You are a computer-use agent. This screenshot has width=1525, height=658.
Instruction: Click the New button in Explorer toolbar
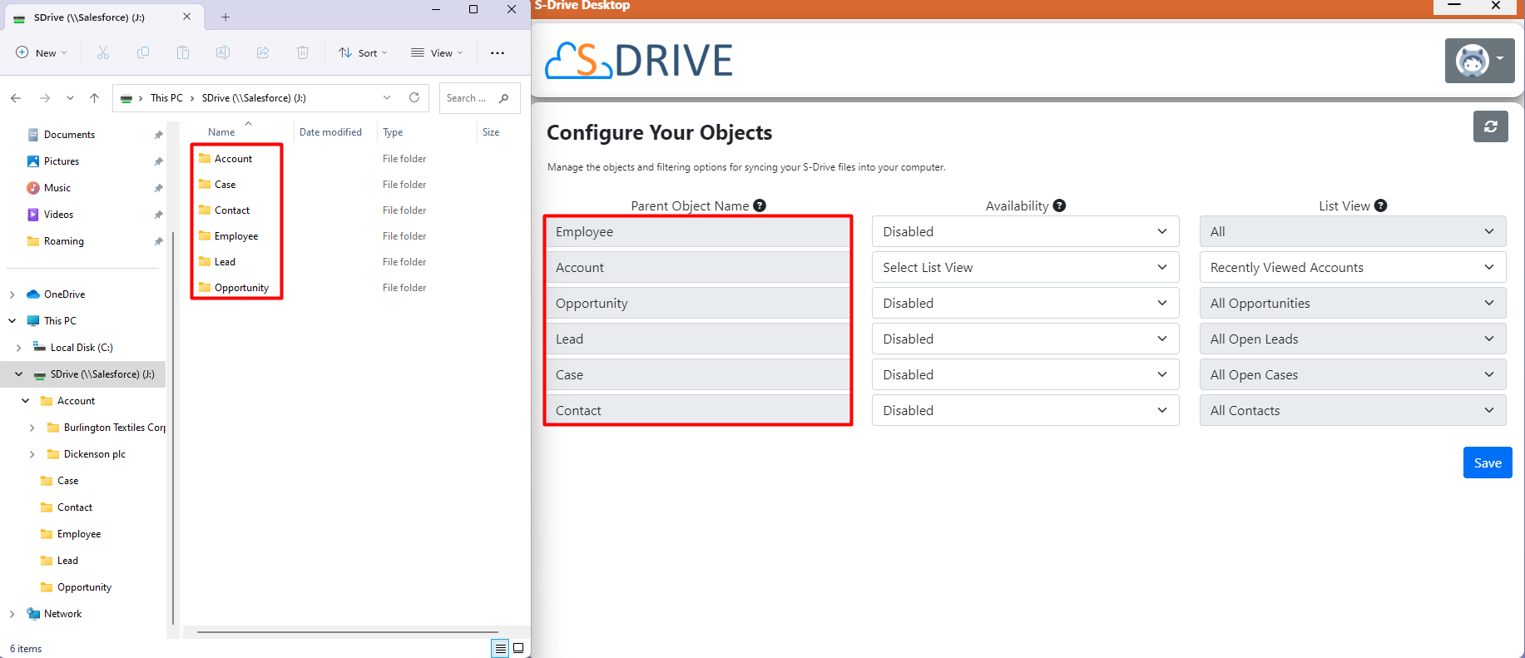coord(42,52)
